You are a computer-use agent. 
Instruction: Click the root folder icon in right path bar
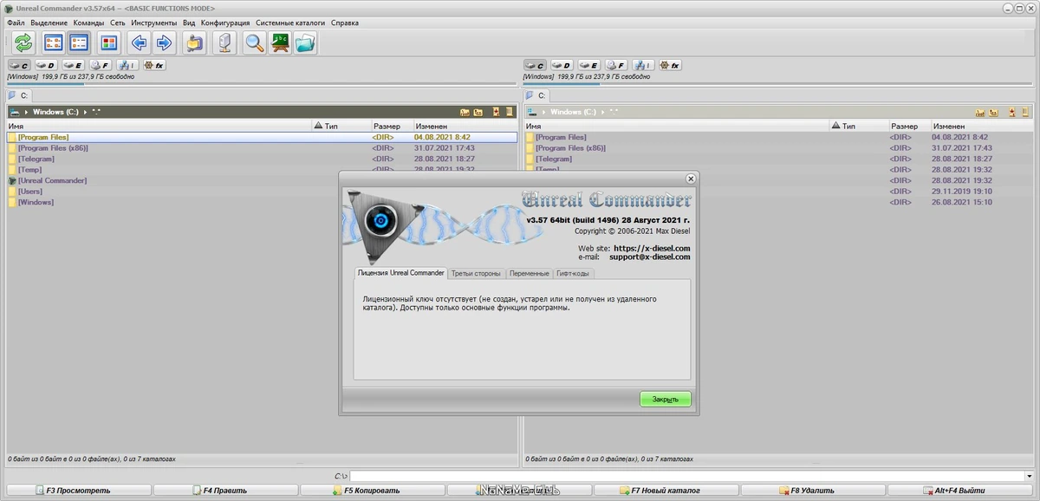click(x=980, y=112)
